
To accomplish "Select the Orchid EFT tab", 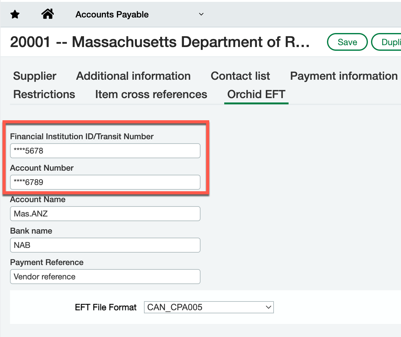I will tap(256, 94).
